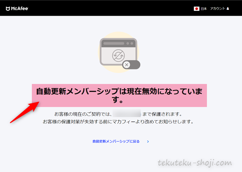Follow the 自動更新メンバーシップに戻る link
This screenshot has height=172, width=242.
[x=116, y=141]
